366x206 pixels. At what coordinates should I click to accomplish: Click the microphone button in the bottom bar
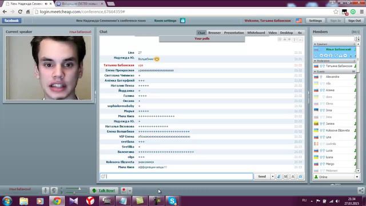point(46,191)
